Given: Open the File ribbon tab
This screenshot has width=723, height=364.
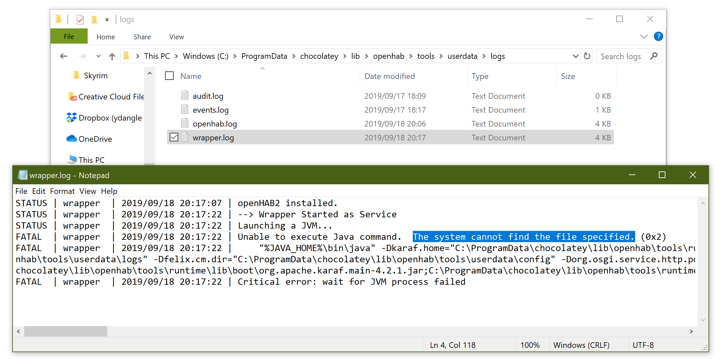Looking at the screenshot, I should tap(69, 36).
